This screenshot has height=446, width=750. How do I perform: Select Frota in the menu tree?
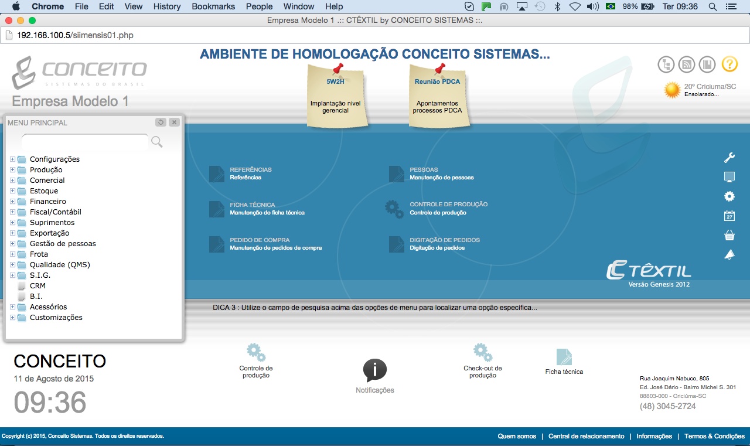39,254
